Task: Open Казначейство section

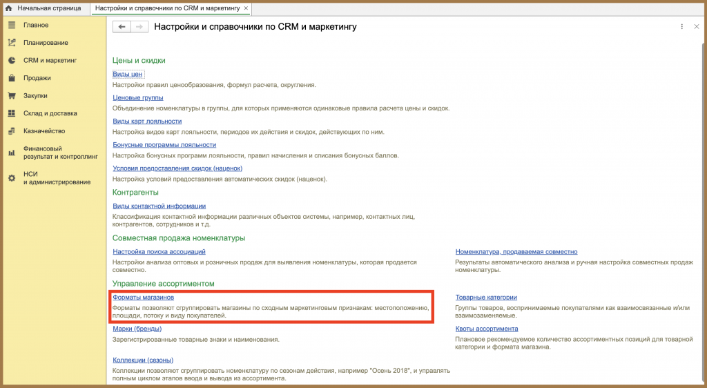Action: [x=44, y=131]
